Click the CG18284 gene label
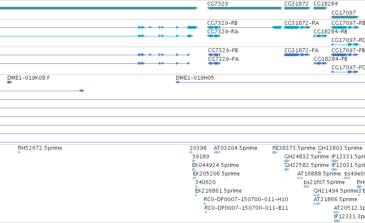Image resolution: width=365 pixels, height=223 pixels. coord(326,4)
